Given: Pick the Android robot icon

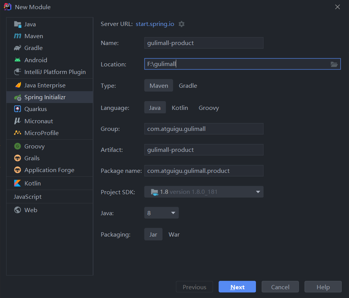Looking at the screenshot, I should tap(18, 60).
